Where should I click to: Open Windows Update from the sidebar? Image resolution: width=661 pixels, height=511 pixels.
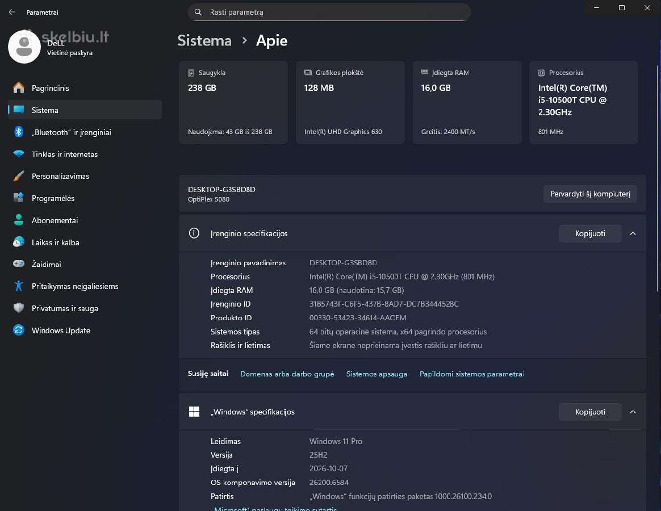coord(85,330)
